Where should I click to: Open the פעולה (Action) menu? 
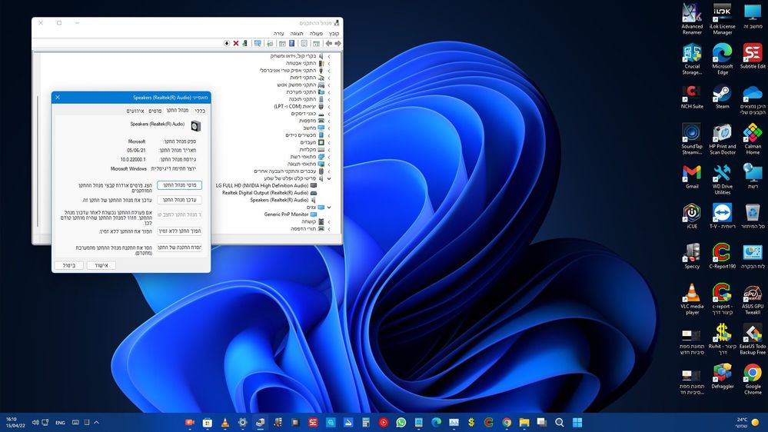click(316, 34)
